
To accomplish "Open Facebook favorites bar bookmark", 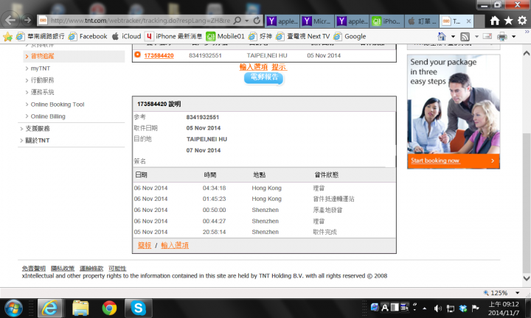I will coord(88,37).
